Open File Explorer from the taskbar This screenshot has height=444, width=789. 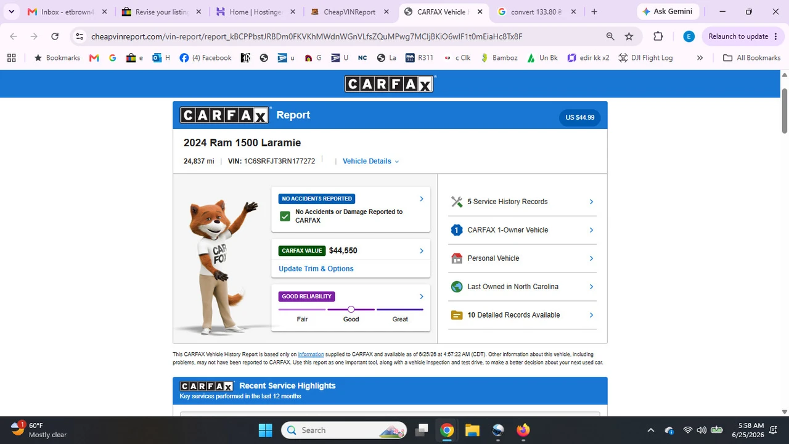click(x=472, y=430)
